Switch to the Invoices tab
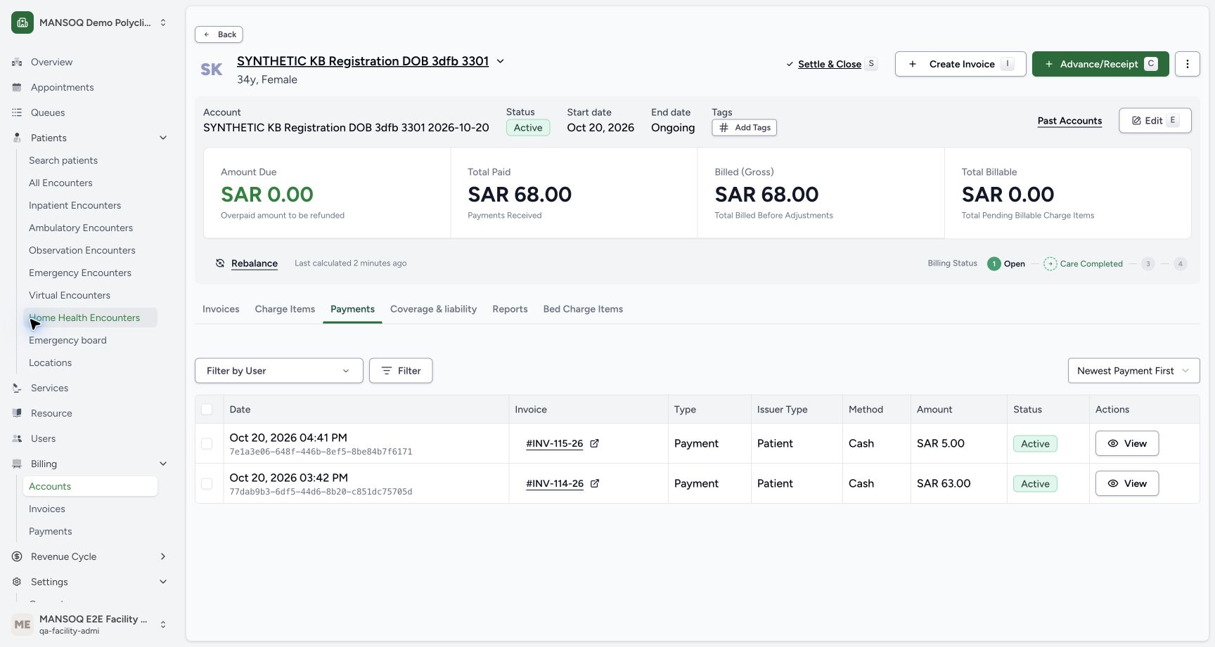This screenshot has width=1215, height=647. (221, 309)
